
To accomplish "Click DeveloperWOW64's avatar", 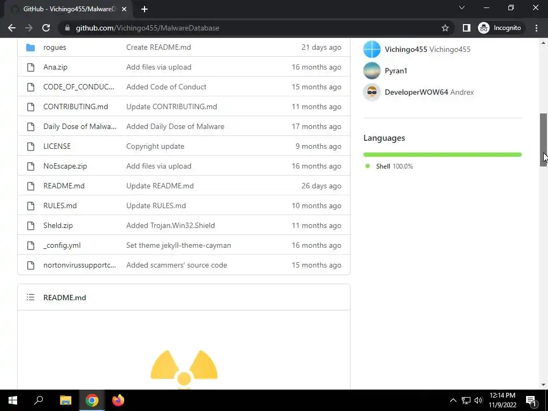I will (372, 92).
